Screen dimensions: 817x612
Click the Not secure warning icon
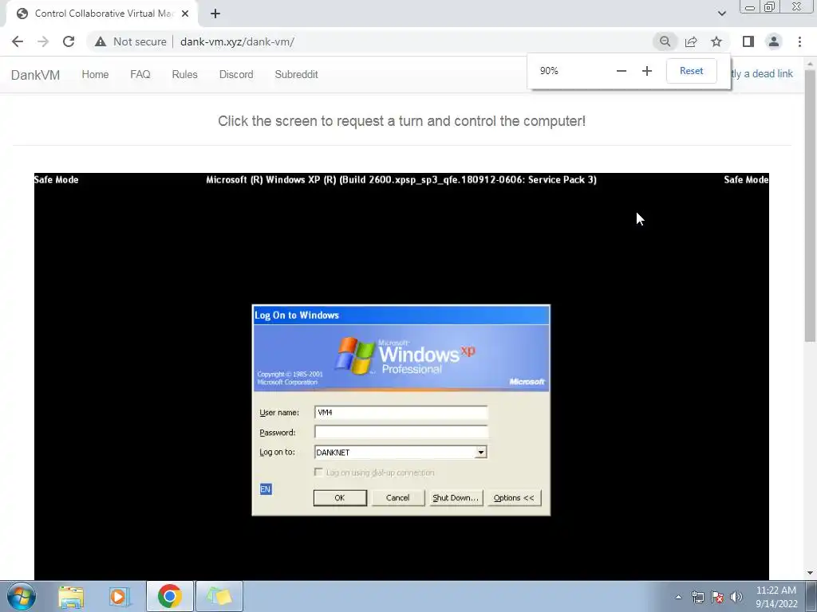101,41
